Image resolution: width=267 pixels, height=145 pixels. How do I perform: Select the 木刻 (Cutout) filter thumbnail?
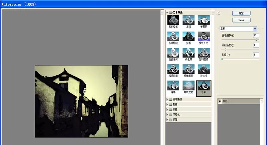pyautogui.click(x=188, y=20)
